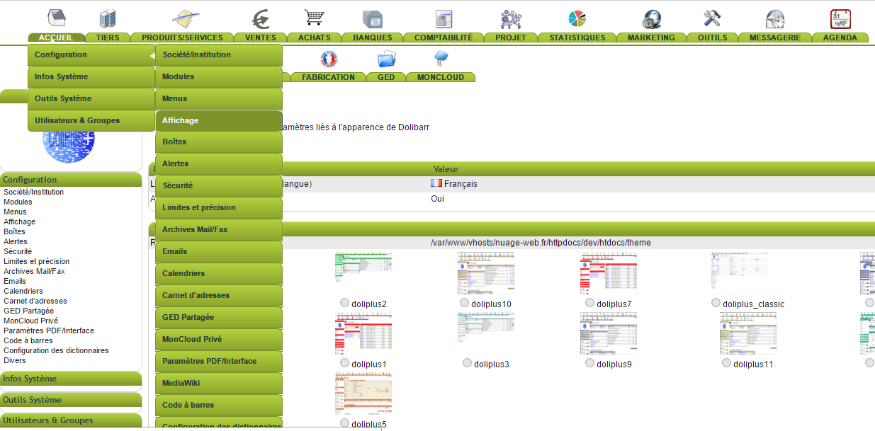Viewport: 875px width, 431px height.
Task: Switch to the AGENDA tab
Action: [840, 38]
